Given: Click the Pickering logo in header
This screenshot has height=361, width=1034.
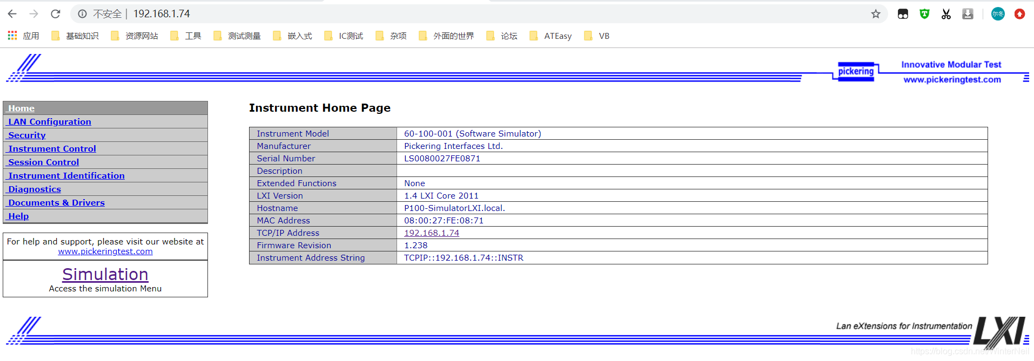Looking at the screenshot, I should pyautogui.click(x=856, y=72).
